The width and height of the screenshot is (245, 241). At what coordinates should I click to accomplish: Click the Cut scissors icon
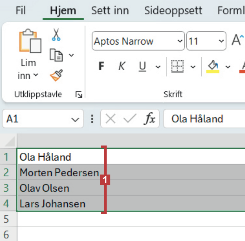56,34
